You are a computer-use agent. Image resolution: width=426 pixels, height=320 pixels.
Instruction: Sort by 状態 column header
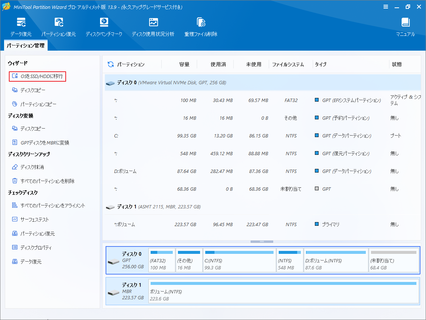tap(397, 64)
